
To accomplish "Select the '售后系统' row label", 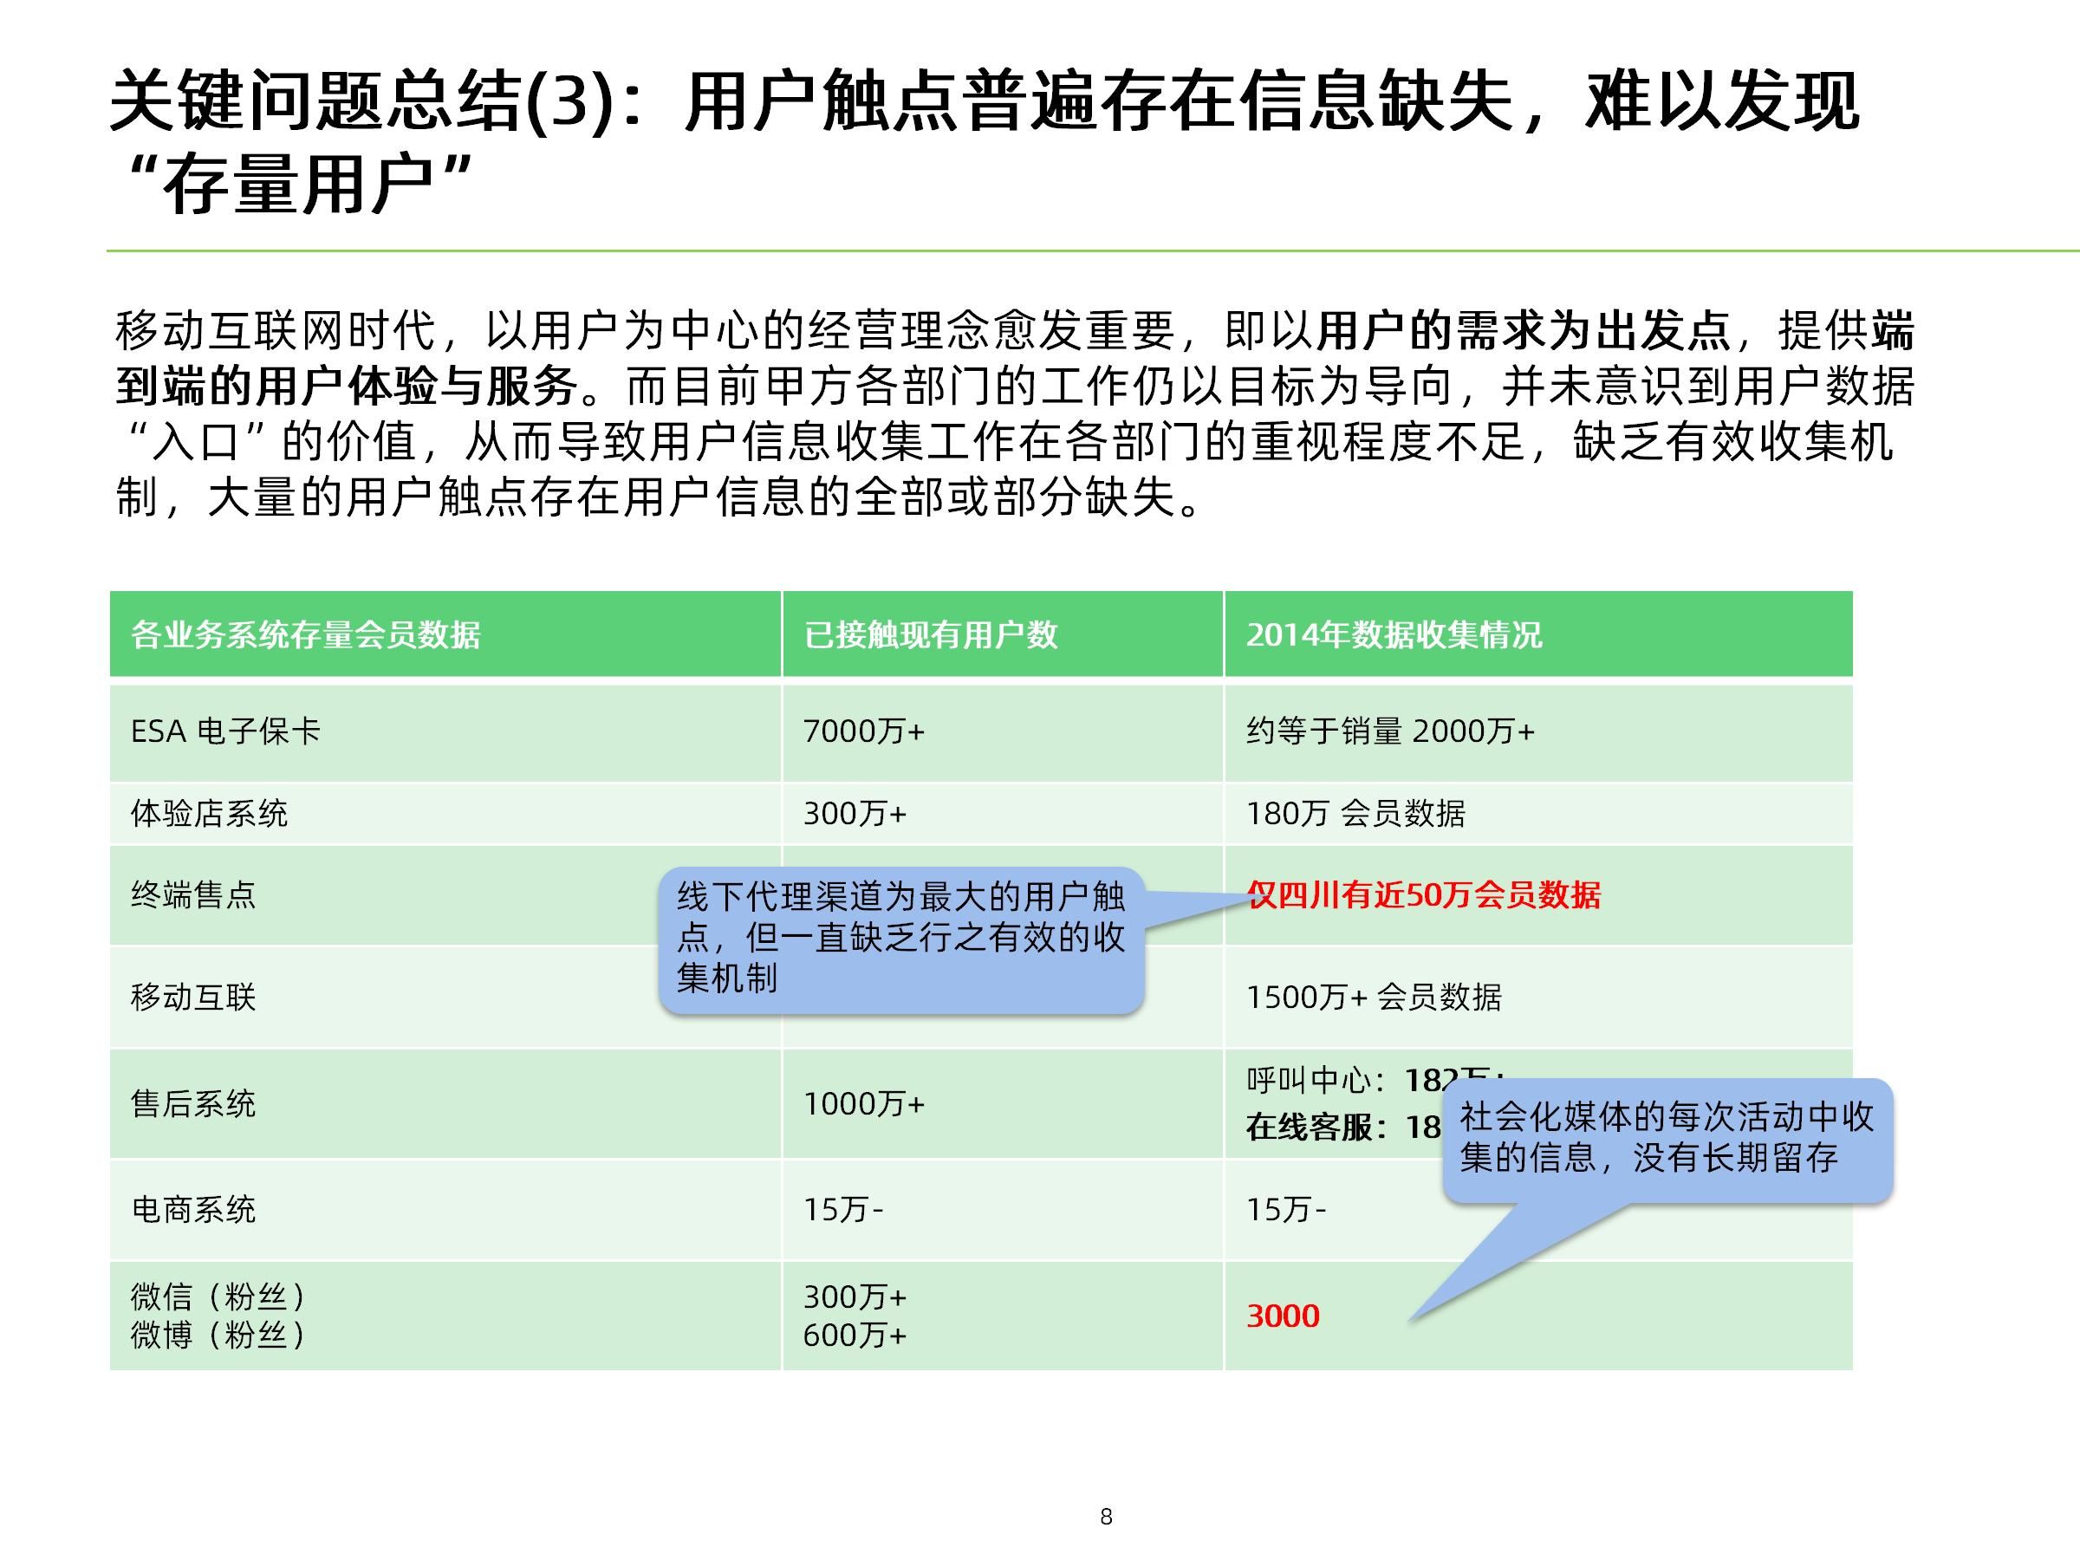I will click(x=192, y=1103).
